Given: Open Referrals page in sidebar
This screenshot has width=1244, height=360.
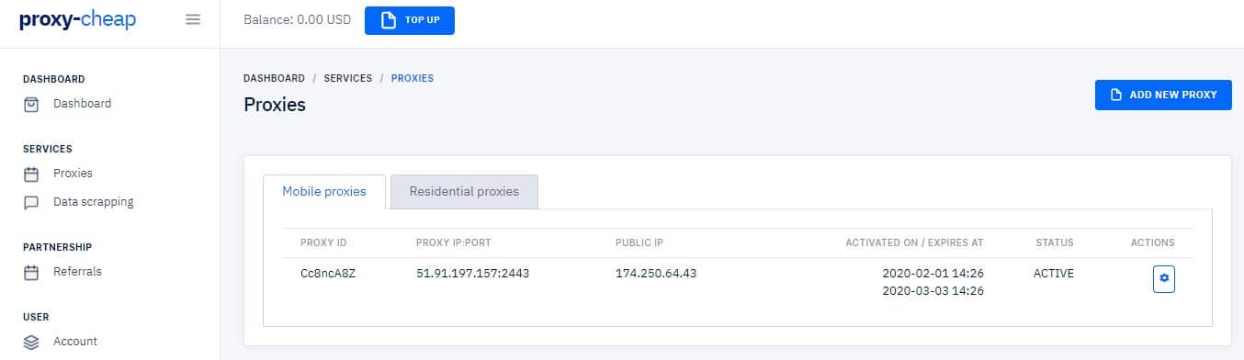Looking at the screenshot, I should [77, 272].
